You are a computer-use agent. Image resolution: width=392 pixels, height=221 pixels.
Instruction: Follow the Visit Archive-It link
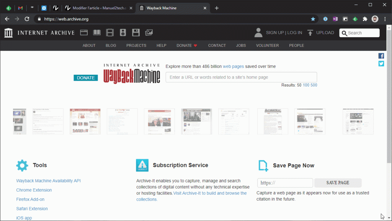(x=191, y=196)
